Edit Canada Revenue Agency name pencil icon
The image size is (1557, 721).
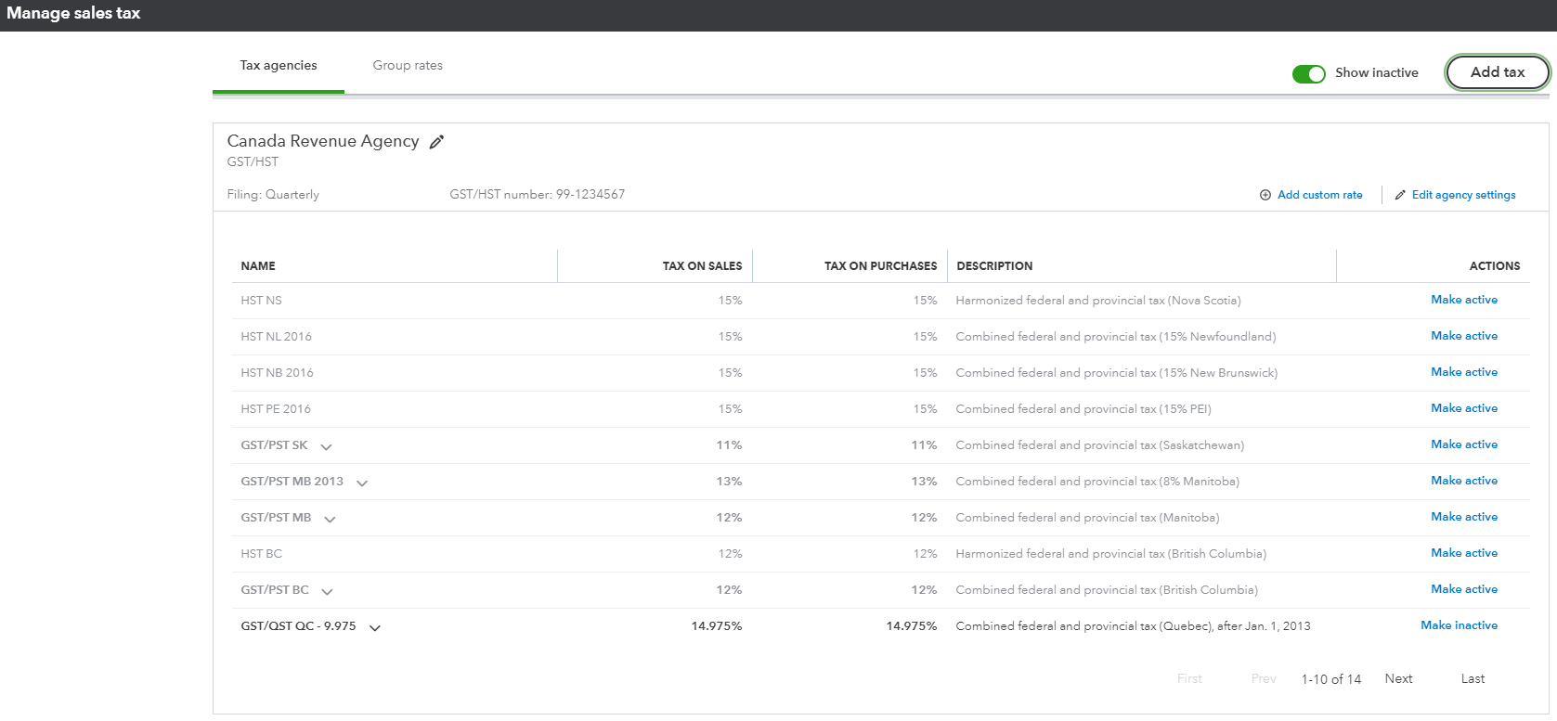(x=436, y=142)
